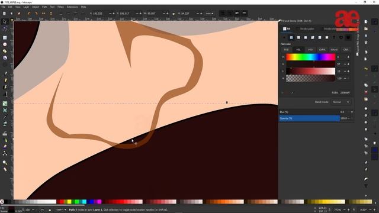Increase the width W value
This screenshot has height=213, width=379.
(167, 14)
